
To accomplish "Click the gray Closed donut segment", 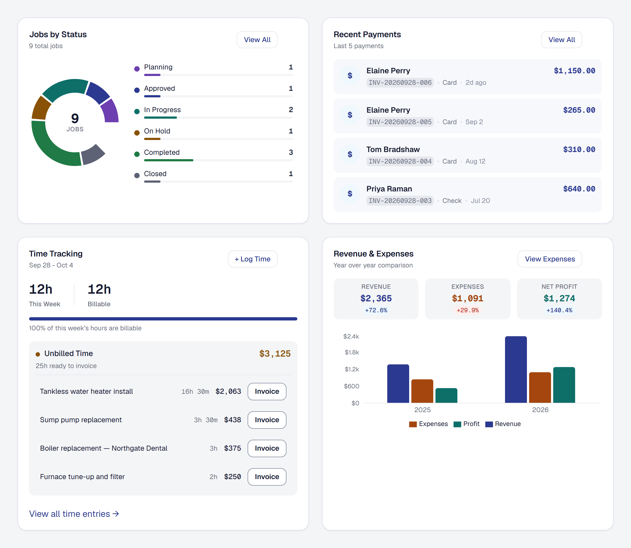I will tap(93, 155).
